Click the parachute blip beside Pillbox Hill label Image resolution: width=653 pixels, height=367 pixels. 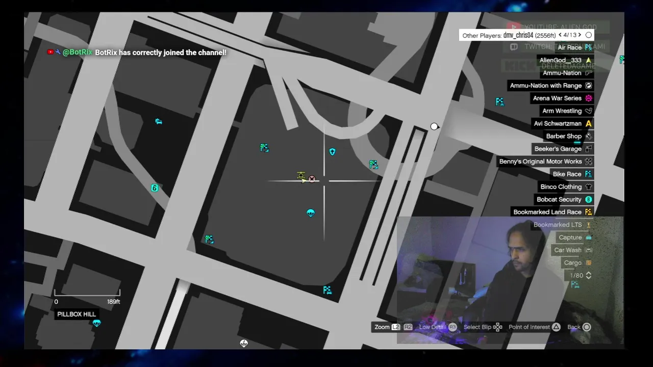[x=96, y=323]
